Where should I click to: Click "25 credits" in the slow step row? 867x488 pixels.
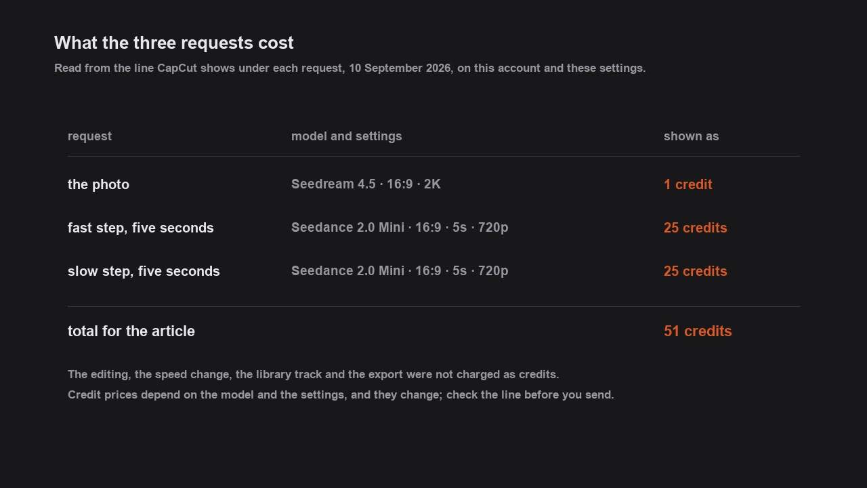[x=695, y=271]
